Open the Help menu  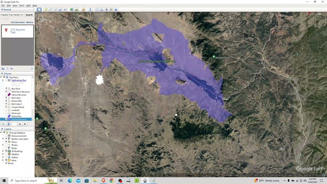point(35,6)
